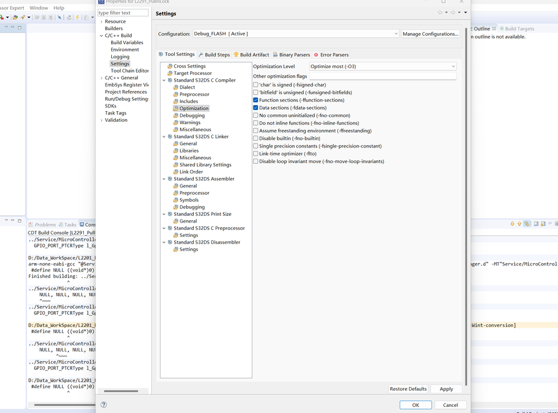Enable 'char' is signed option
The image size is (558, 413).
[x=255, y=85]
